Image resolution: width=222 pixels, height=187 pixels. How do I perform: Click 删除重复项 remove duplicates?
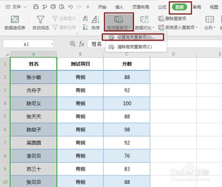(x=172, y=18)
